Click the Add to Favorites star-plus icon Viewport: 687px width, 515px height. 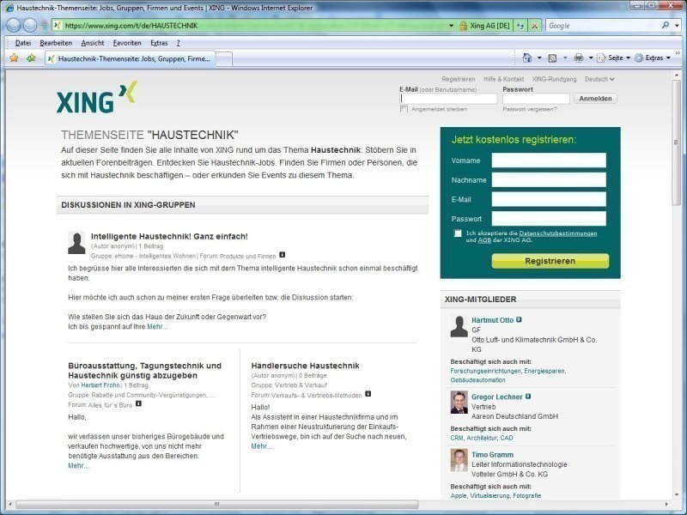(x=31, y=58)
